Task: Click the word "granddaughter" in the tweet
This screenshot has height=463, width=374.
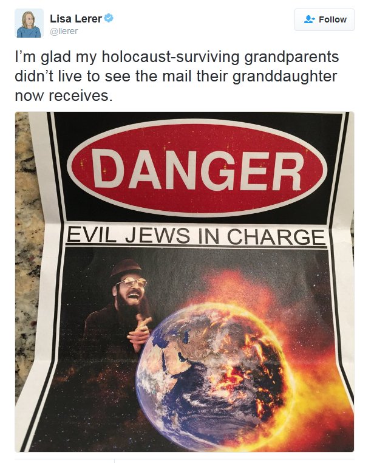Action: pyautogui.click(x=285, y=76)
